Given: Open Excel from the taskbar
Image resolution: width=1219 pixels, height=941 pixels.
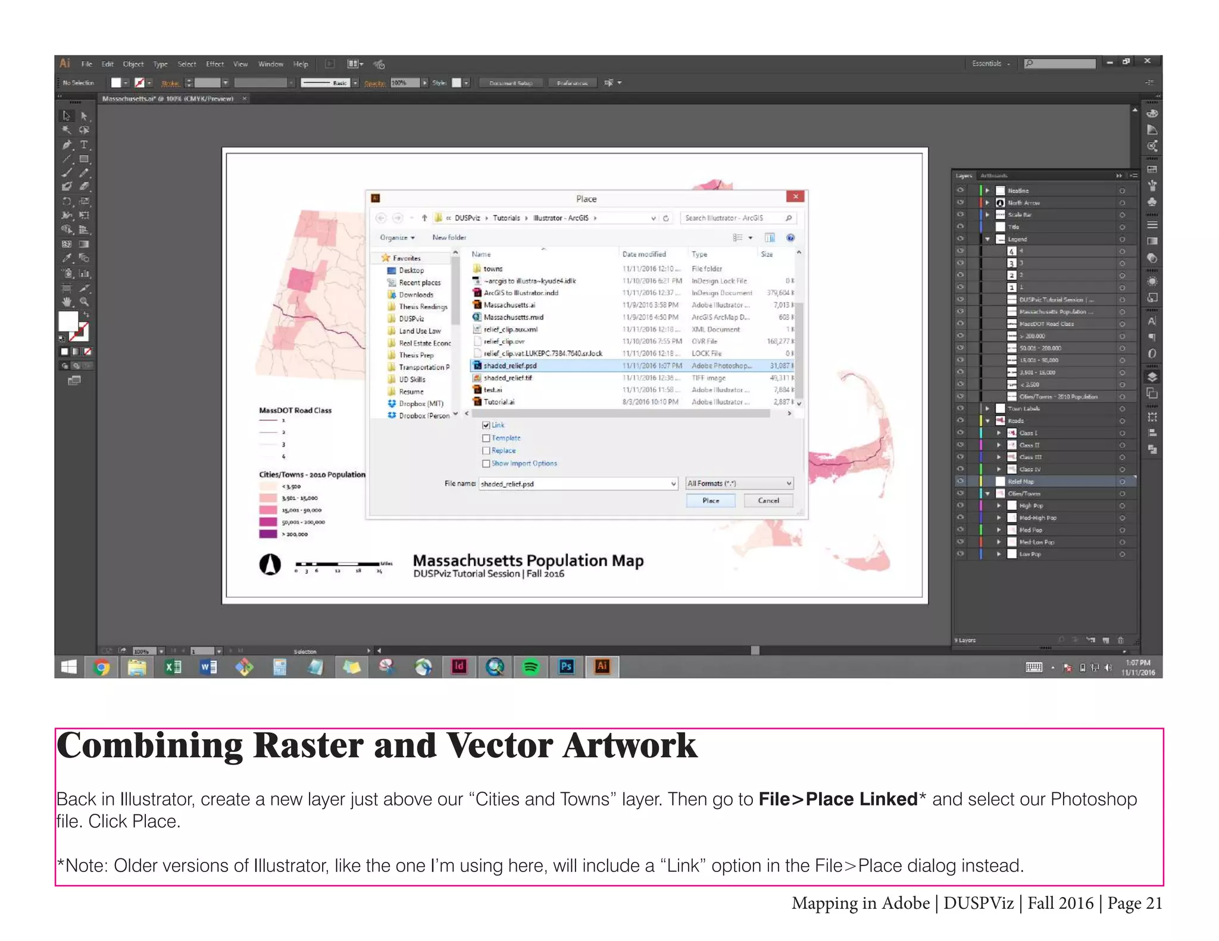Looking at the screenshot, I should (x=173, y=667).
